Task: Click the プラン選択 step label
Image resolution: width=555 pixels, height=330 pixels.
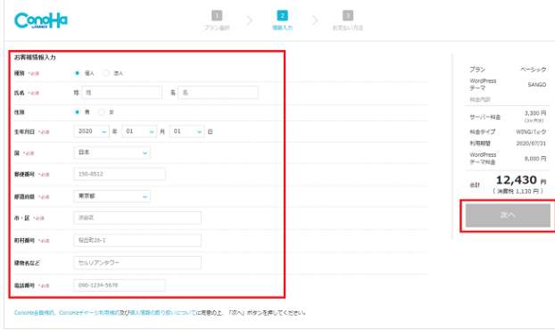Action: click(217, 28)
